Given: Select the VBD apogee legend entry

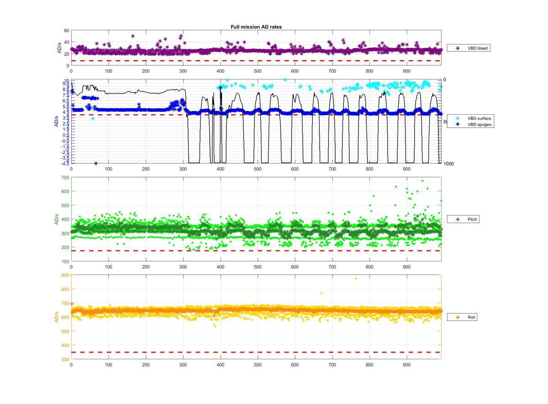Looking at the screenshot, I should [470, 124].
